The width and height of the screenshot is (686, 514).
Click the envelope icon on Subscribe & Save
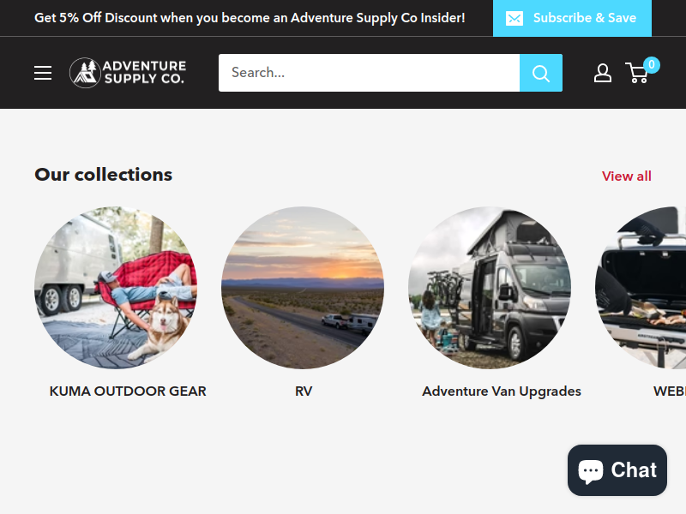point(514,18)
